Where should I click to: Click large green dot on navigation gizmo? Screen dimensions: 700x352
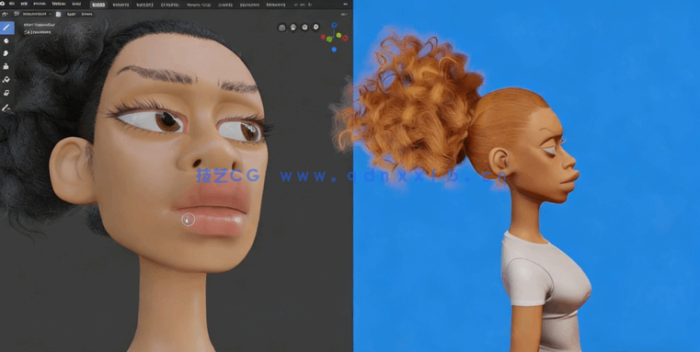coord(329,40)
